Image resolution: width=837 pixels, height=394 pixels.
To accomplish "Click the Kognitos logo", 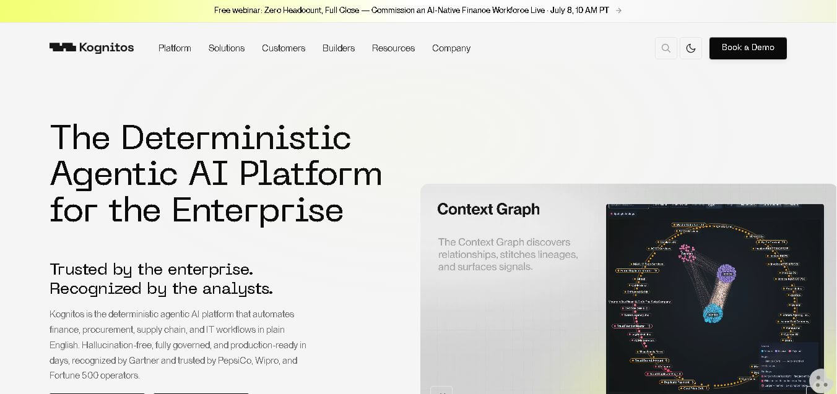I will [x=92, y=48].
